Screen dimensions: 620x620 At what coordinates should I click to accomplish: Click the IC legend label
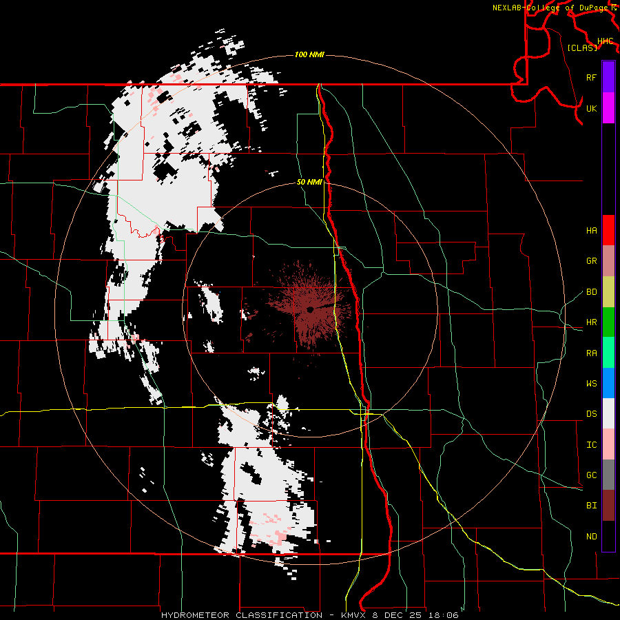coord(591,445)
